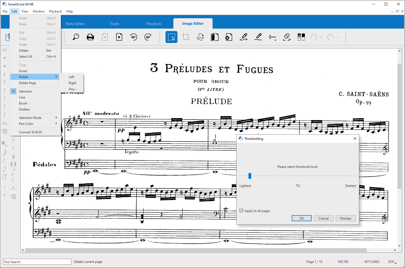Select the text T tool in palette
Image resolution: width=405 pixels, height=268 pixels.
point(5,177)
